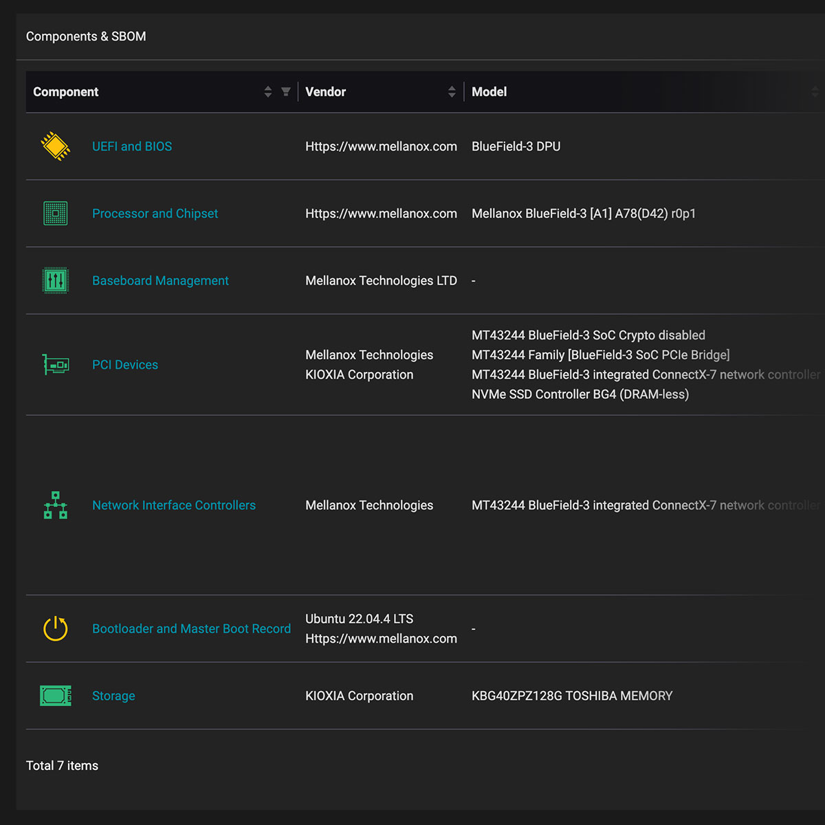Click the Model column header
The width and height of the screenshot is (825, 825).
tap(645, 91)
